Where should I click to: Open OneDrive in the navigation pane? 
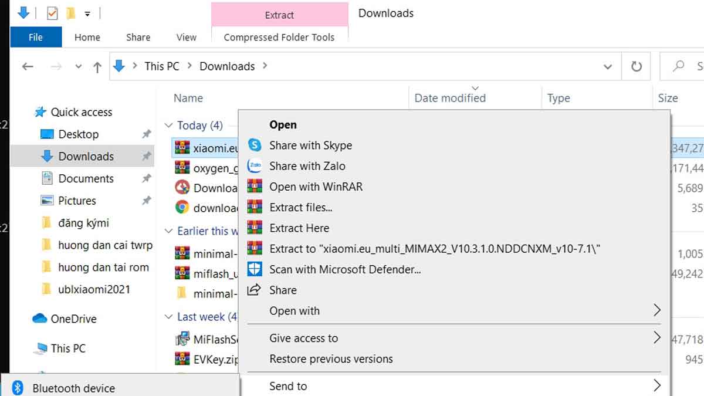(73, 319)
